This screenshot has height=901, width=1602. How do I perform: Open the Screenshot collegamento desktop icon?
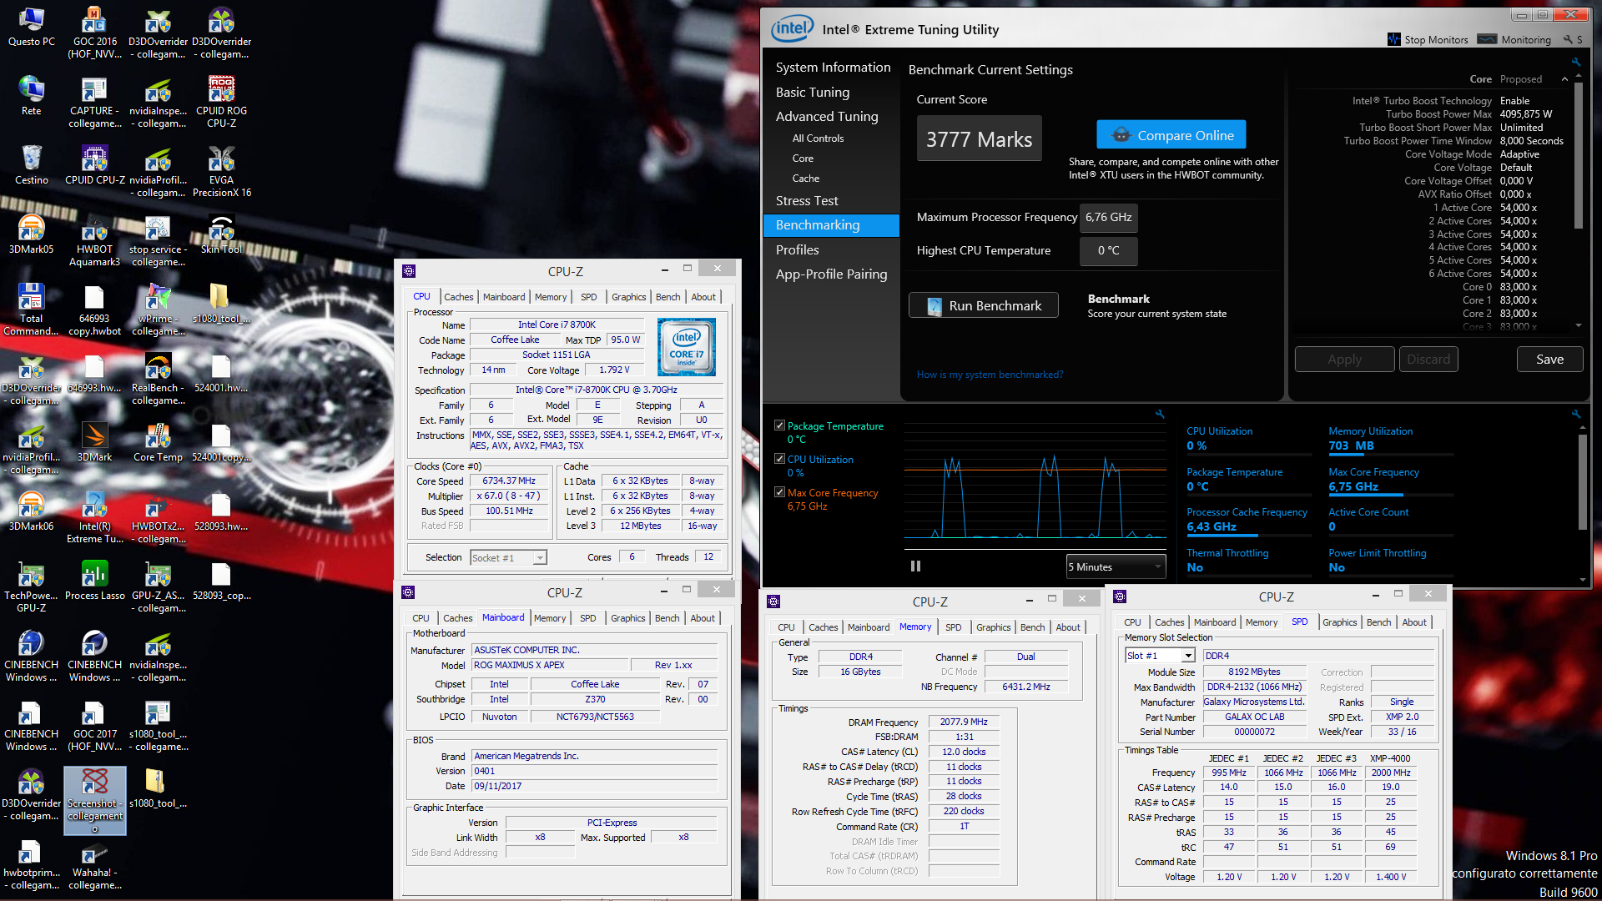(94, 799)
